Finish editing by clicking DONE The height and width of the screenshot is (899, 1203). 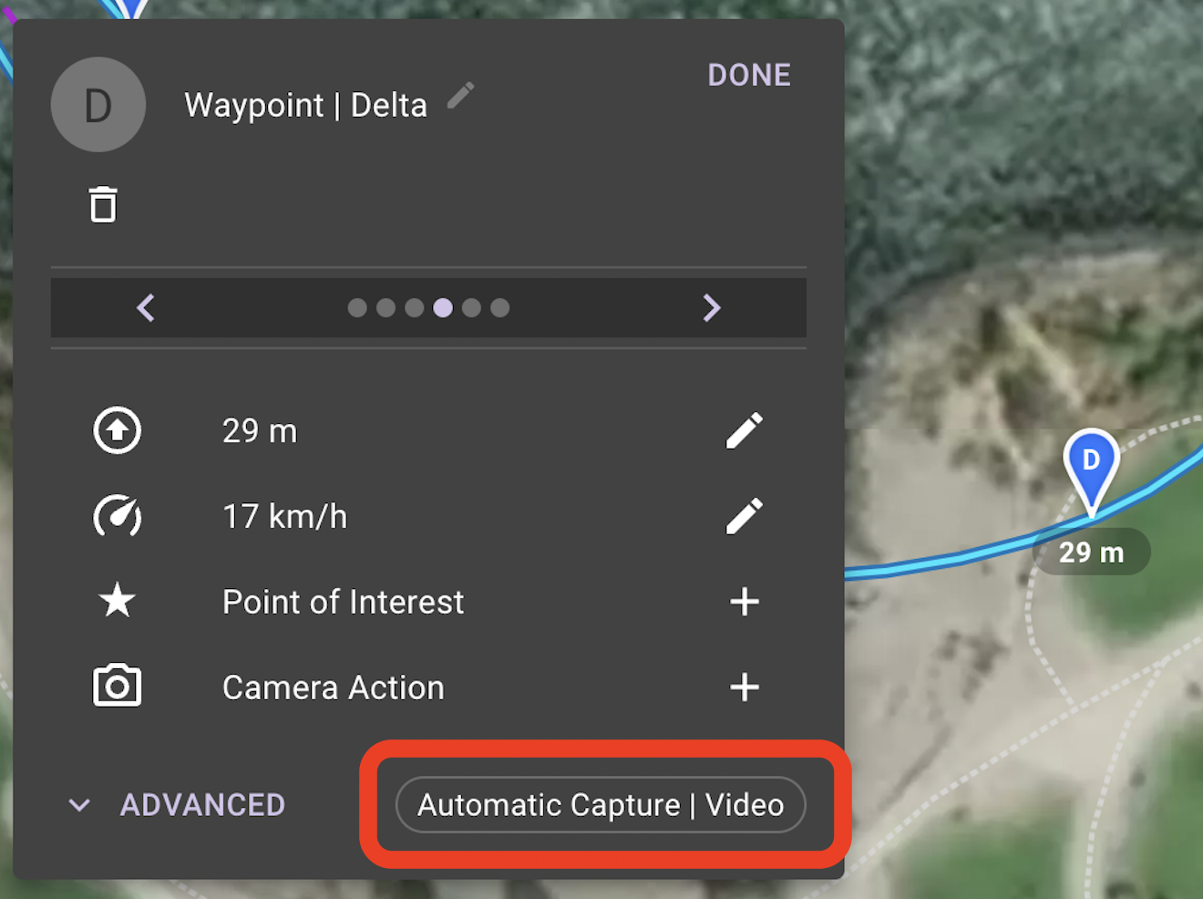coord(748,75)
